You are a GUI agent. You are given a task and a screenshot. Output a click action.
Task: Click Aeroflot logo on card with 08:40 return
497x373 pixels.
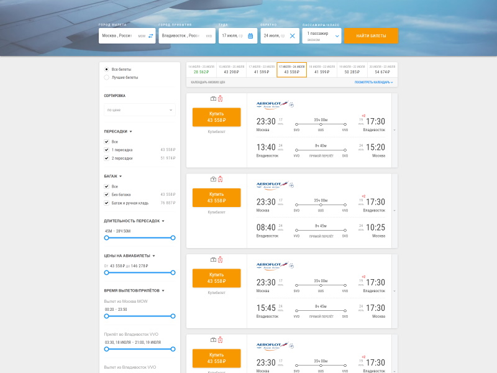(x=272, y=185)
